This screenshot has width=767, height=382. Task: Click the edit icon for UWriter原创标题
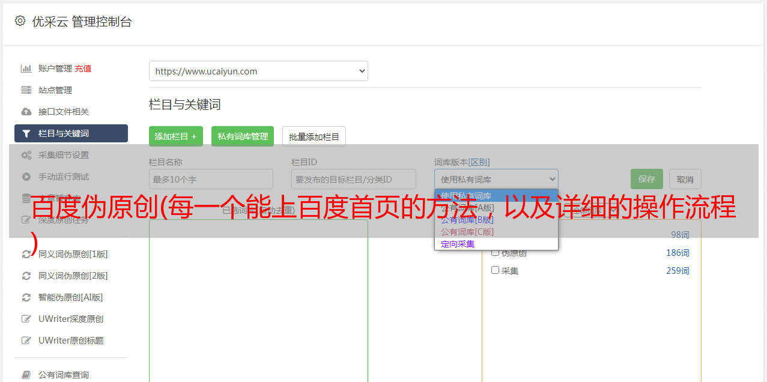[x=26, y=341]
